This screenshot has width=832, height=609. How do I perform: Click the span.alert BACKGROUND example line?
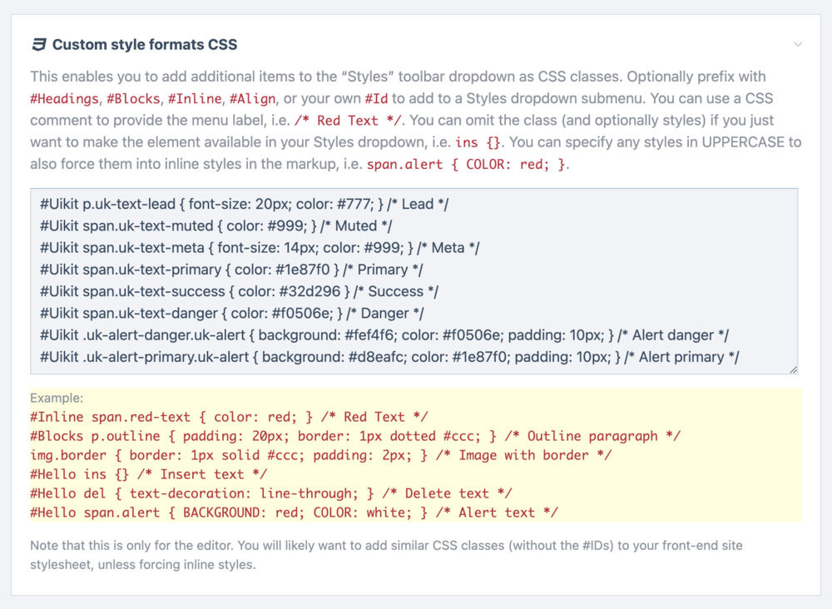[x=294, y=512]
